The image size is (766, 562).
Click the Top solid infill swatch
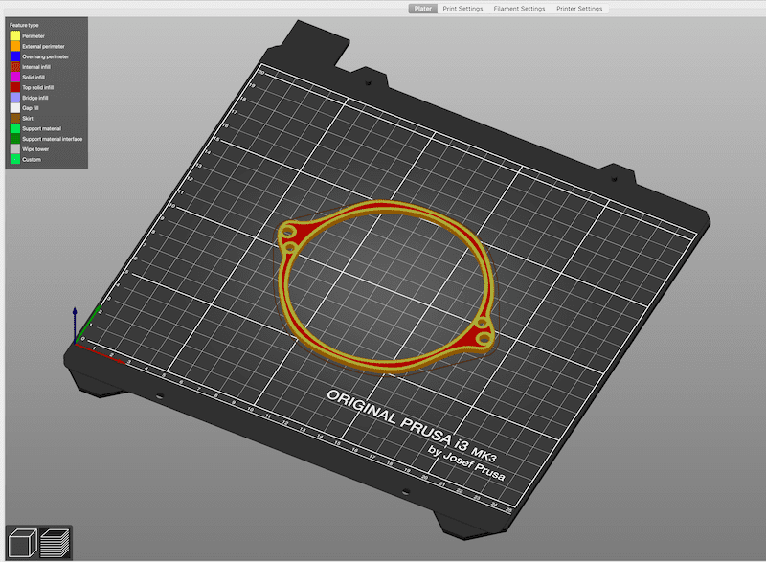pyautogui.click(x=15, y=87)
